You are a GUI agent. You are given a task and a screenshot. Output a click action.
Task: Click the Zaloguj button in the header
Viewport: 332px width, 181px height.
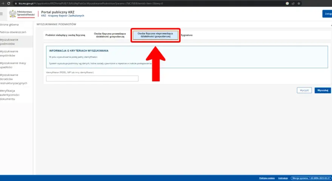(x=327, y=14)
